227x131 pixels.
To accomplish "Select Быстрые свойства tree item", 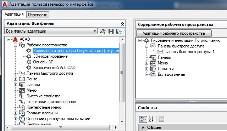I will (43, 96).
